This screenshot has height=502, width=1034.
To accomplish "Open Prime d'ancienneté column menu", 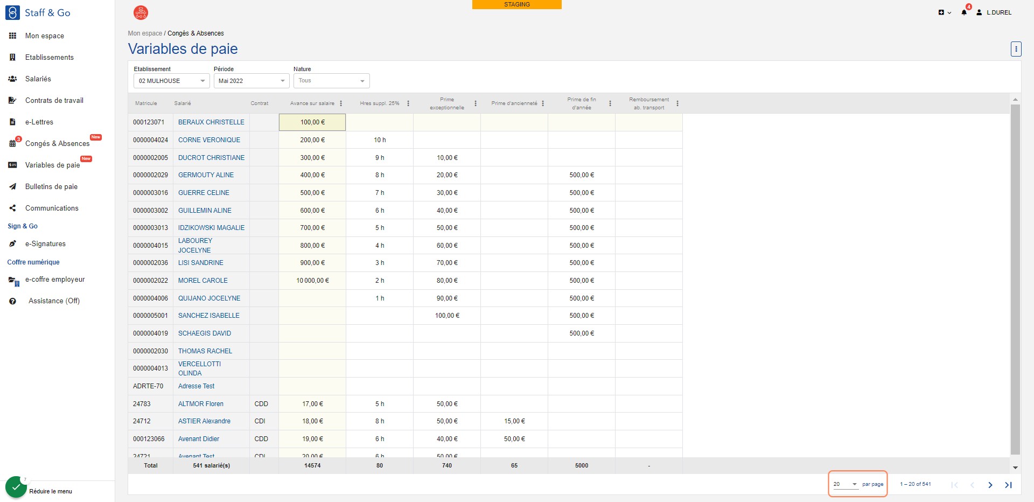I will point(543,103).
